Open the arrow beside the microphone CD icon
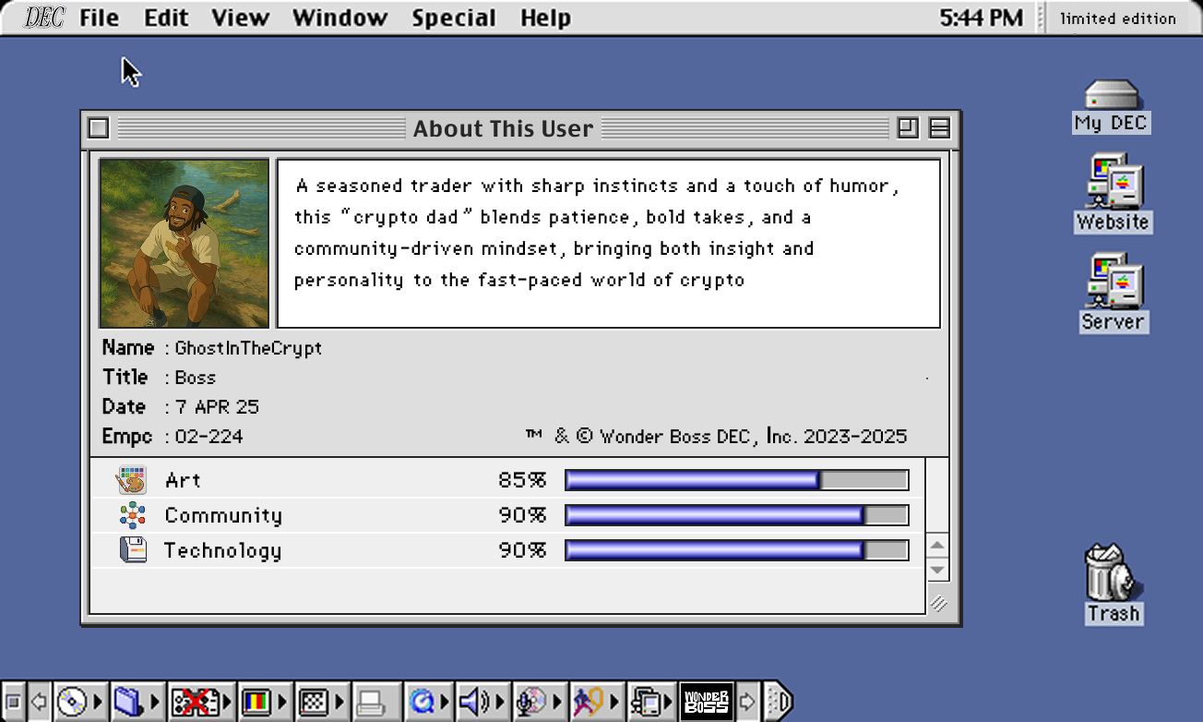1203x722 pixels. 559,703
